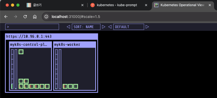The height and width of the screenshot is (98, 217).
Task: Switch to previous theme left of DEFAULT
Action: (x=110, y=27)
